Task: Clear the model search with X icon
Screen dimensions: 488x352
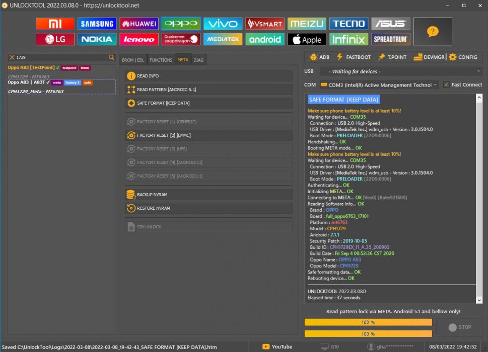Action: 12,57
